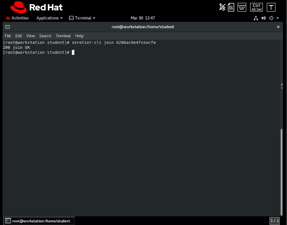This screenshot has width=287, height=225.
Task: Click the network status icon
Action: tap(256, 18)
